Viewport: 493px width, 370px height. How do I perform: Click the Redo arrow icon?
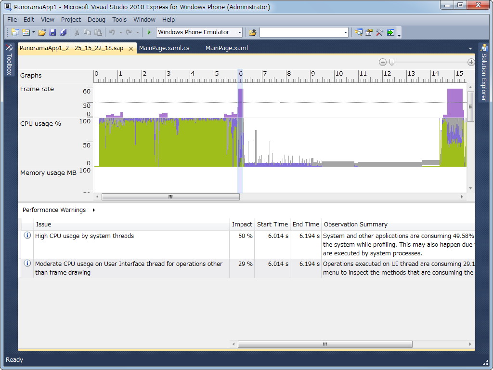(129, 32)
